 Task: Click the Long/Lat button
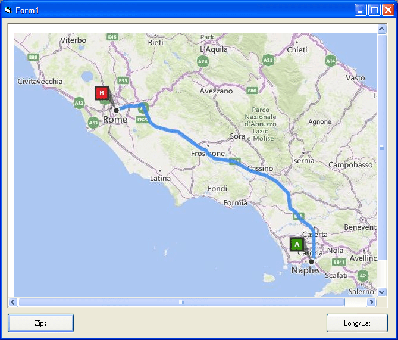(357, 323)
